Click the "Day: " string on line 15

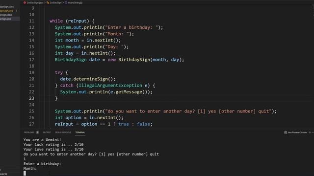tap(114, 47)
